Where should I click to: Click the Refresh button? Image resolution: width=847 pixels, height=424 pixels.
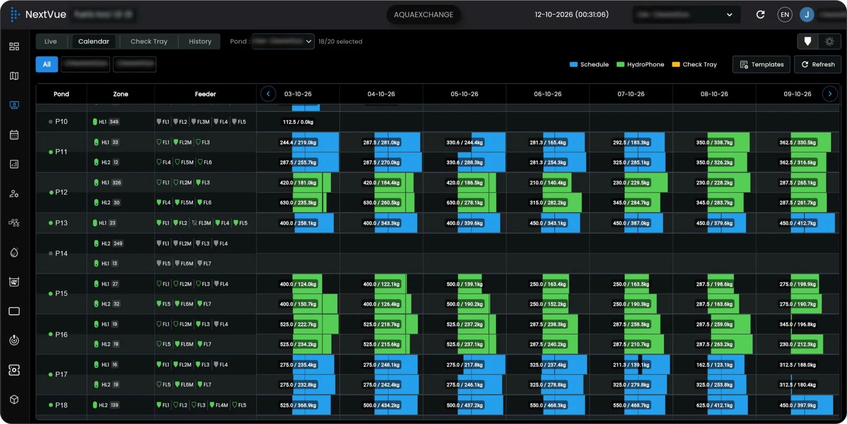[818, 64]
